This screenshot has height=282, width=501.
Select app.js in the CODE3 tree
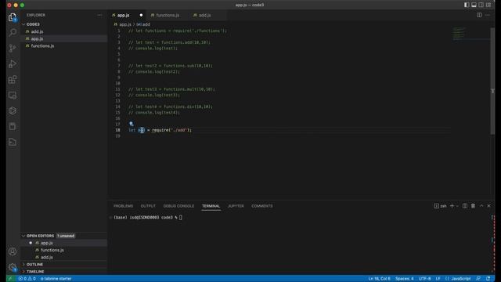[x=64, y=38]
